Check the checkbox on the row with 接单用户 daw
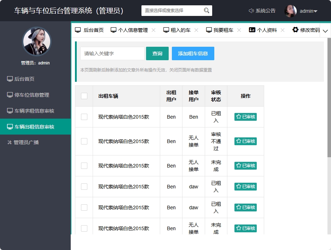Image resolution: width=331 pixels, height=250 pixels. click(84, 187)
